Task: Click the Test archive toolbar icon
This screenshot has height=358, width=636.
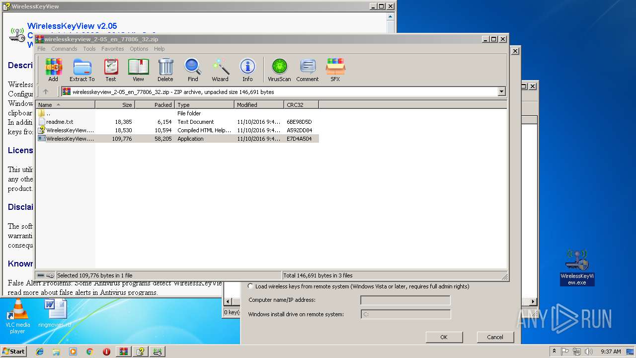Action: pyautogui.click(x=111, y=70)
